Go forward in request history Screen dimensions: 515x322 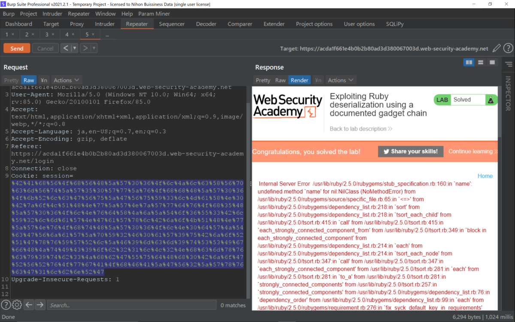click(x=85, y=48)
